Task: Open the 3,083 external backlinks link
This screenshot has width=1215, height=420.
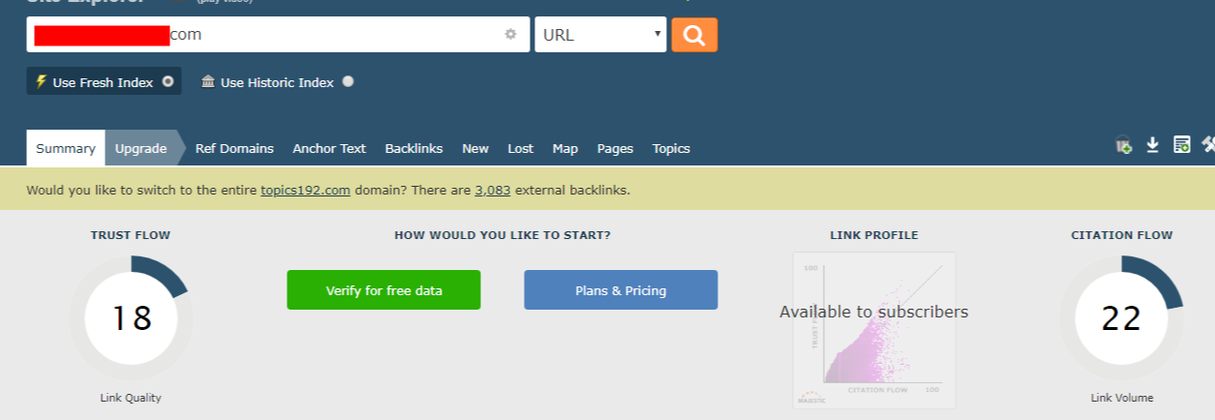Action: pyautogui.click(x=493, y=191)
